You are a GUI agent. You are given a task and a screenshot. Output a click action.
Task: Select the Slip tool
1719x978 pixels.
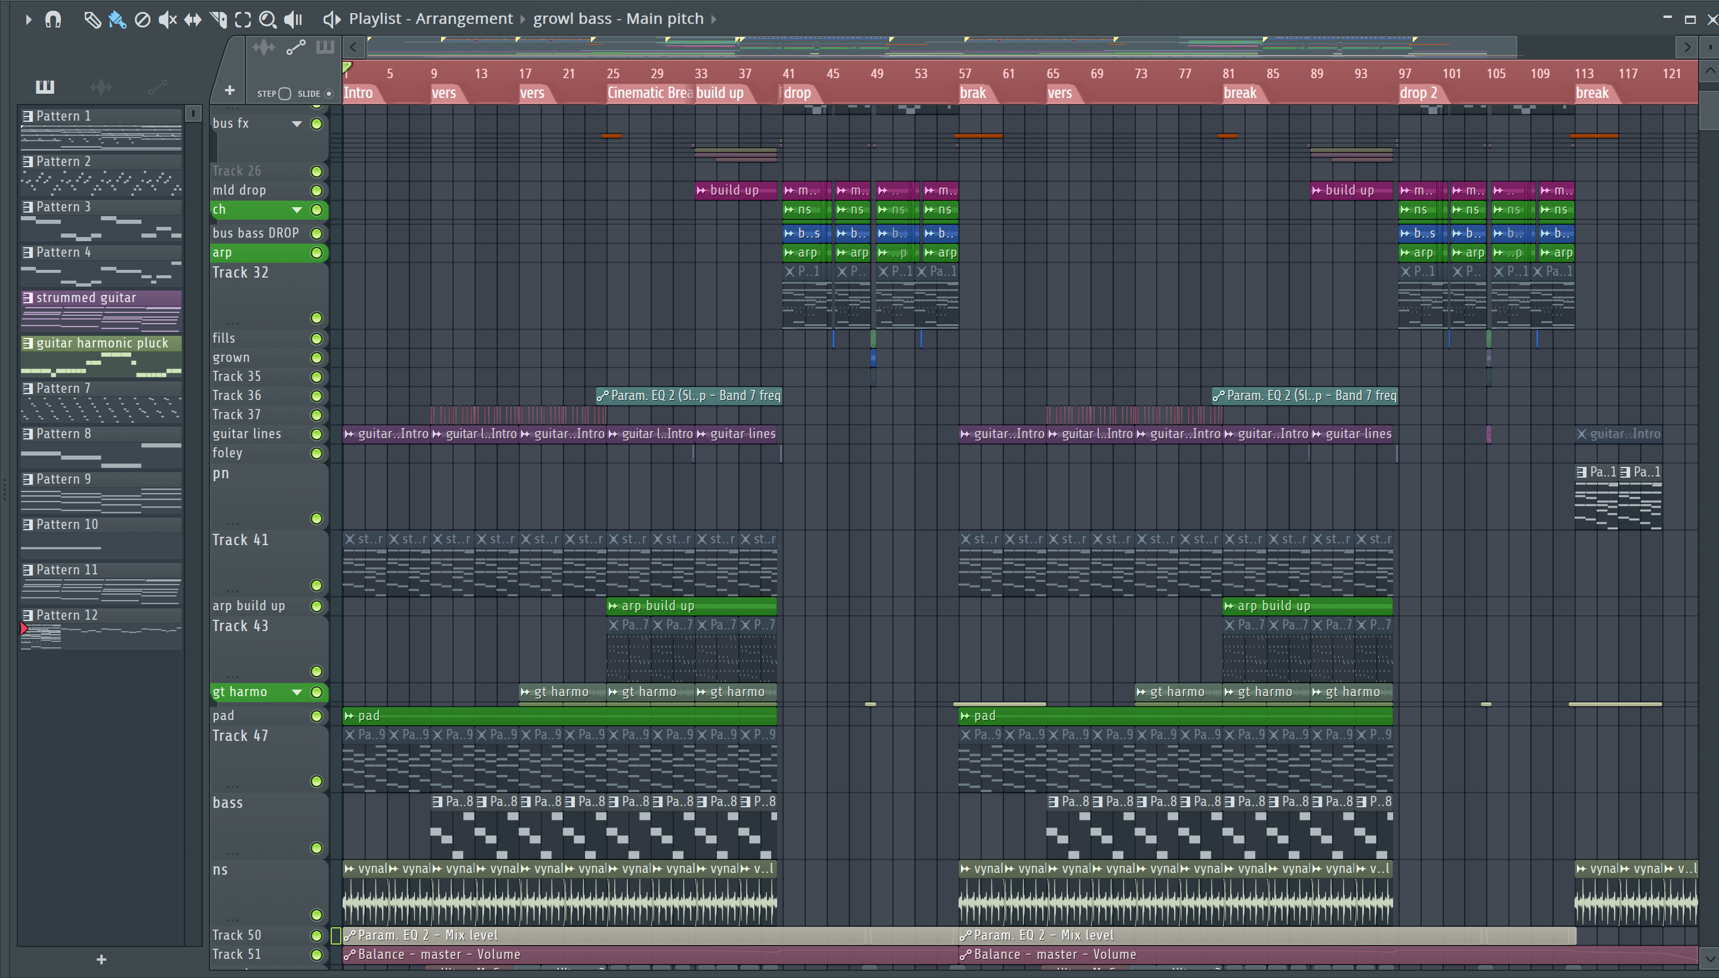point(193,20)
